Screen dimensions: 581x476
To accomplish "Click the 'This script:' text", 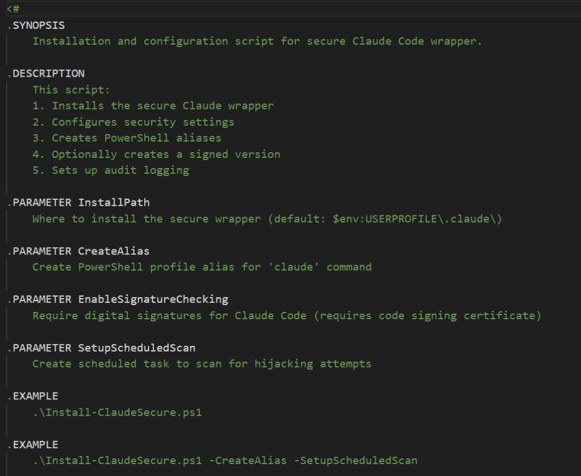I will (x=71, y=90).
